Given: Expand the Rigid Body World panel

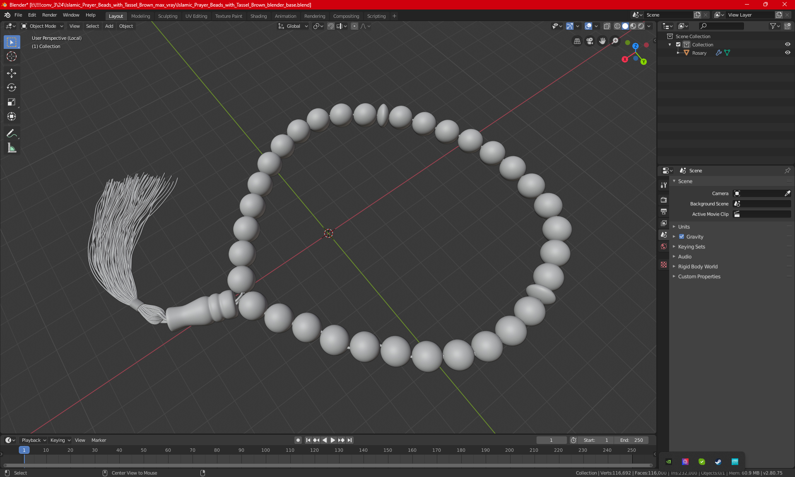Looking at the screenshot, I should point(698,267).
